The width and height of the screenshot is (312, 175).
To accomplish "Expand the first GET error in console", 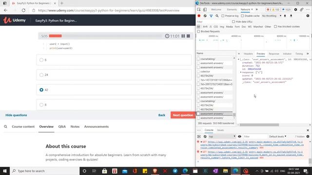I will click(201, 142).
